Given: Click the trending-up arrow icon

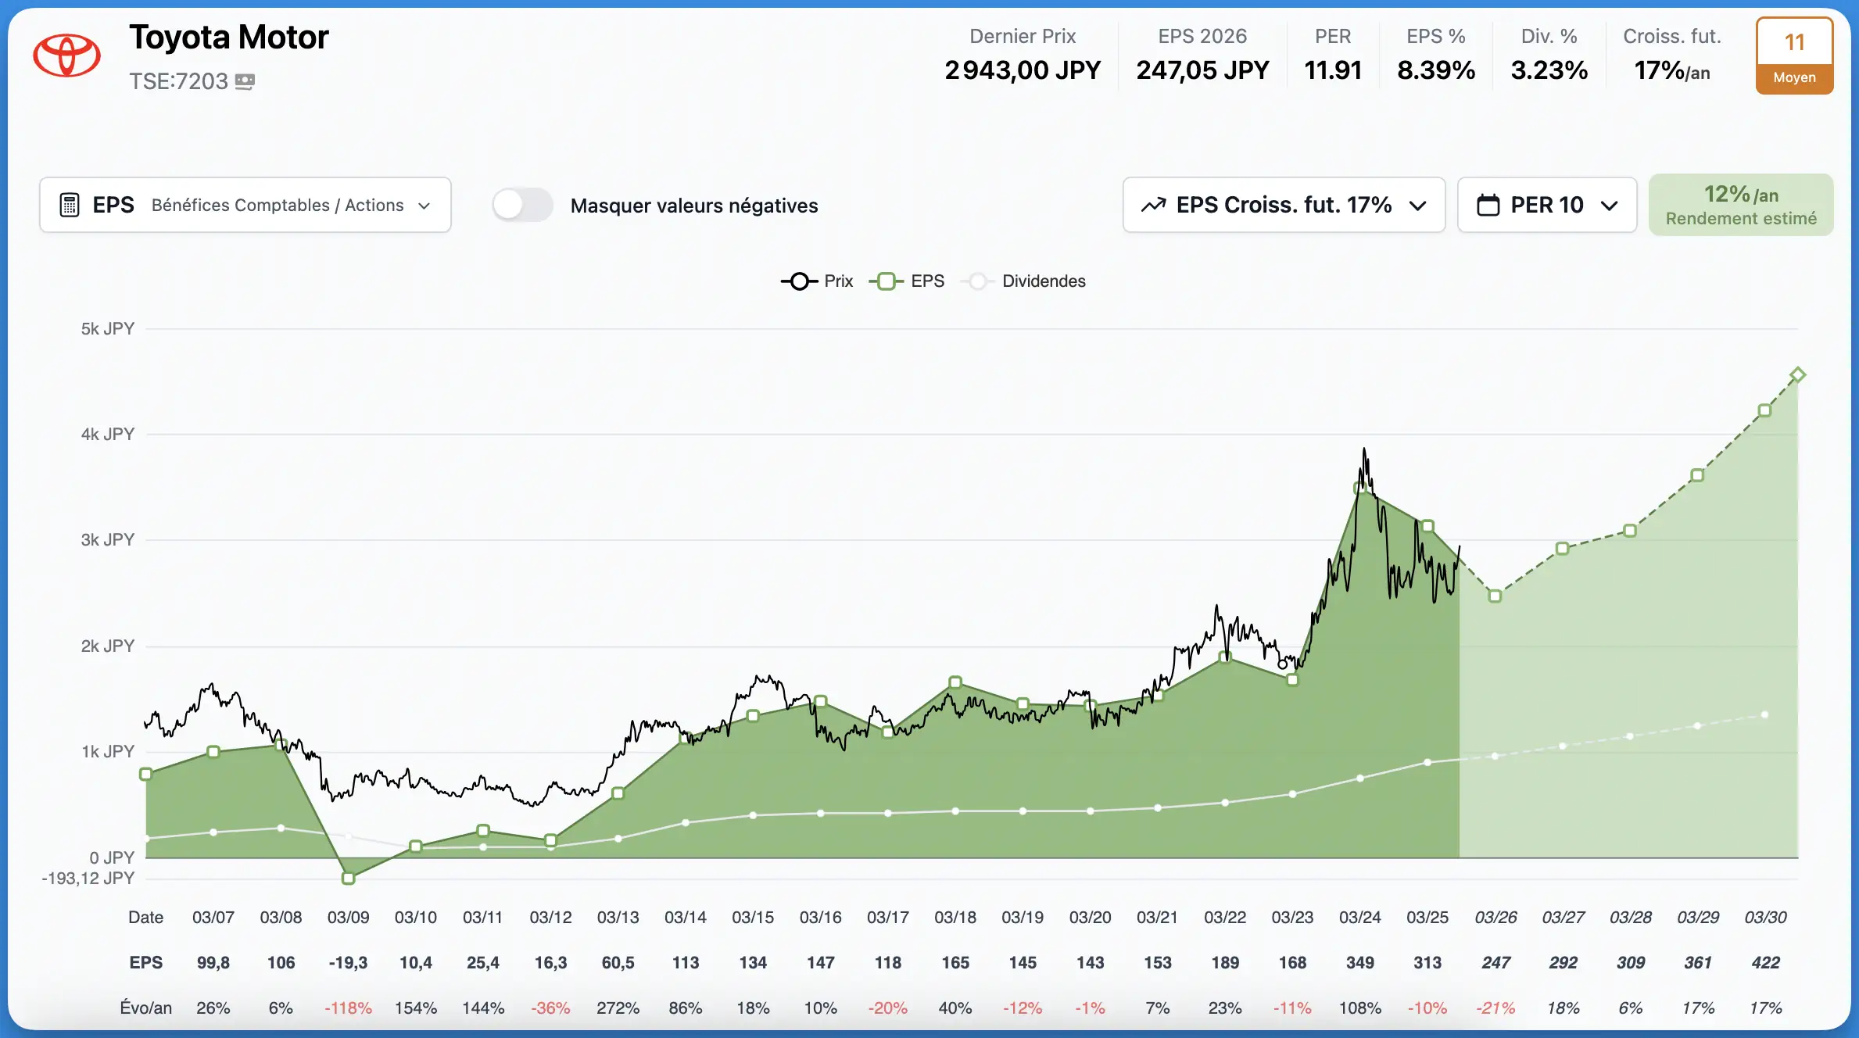Looking at the screenshot, I should tap(1153, 205).
